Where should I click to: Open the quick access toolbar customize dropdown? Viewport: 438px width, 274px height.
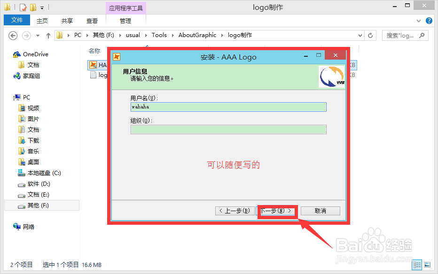42,8
